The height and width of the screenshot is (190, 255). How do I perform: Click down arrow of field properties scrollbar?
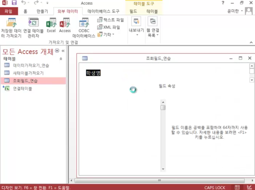coord(163,169)
